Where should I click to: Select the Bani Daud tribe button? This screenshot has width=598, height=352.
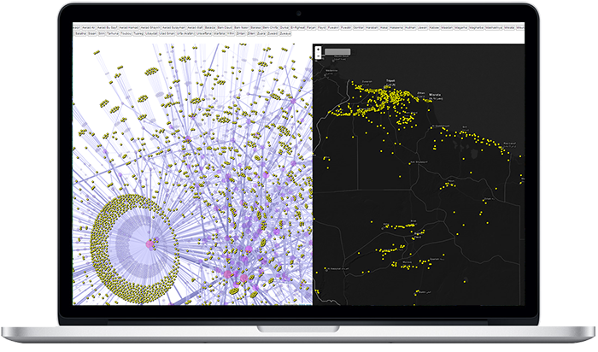225,28
